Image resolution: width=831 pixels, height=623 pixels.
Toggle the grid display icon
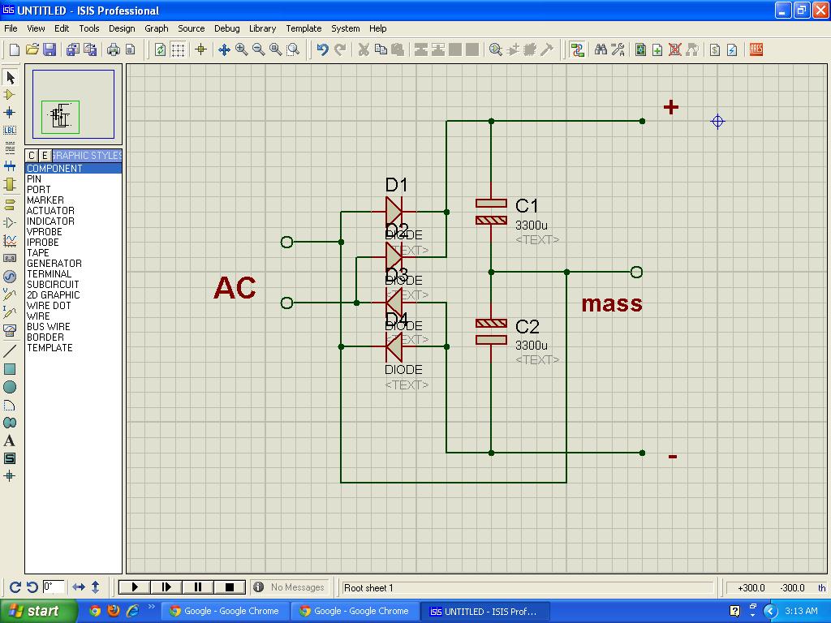(x=178, y=49)
